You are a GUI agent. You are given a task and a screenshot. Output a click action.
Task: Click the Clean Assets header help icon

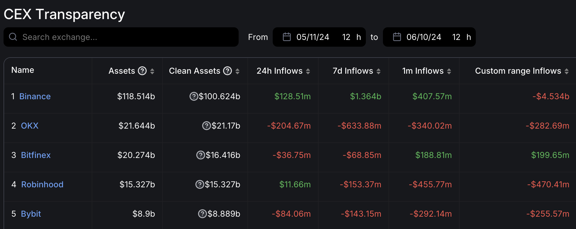tap(227, 71)
